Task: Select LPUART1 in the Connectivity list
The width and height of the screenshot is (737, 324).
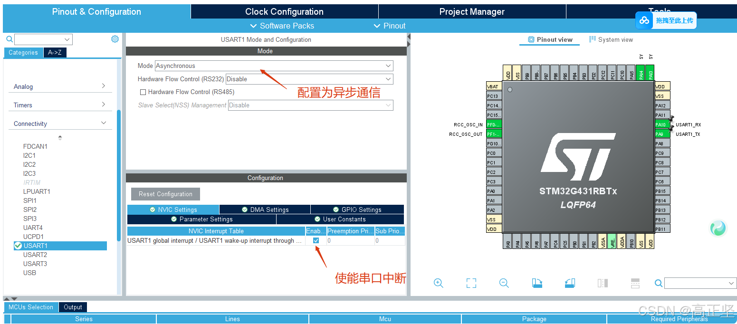Action: point(37,191)
